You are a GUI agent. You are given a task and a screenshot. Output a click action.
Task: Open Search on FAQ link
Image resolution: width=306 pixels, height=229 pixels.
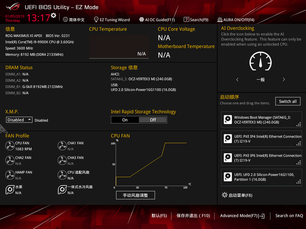[x=289, y=216]
